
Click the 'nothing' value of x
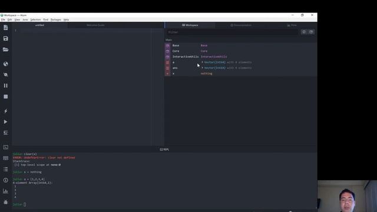pos(207,74)
